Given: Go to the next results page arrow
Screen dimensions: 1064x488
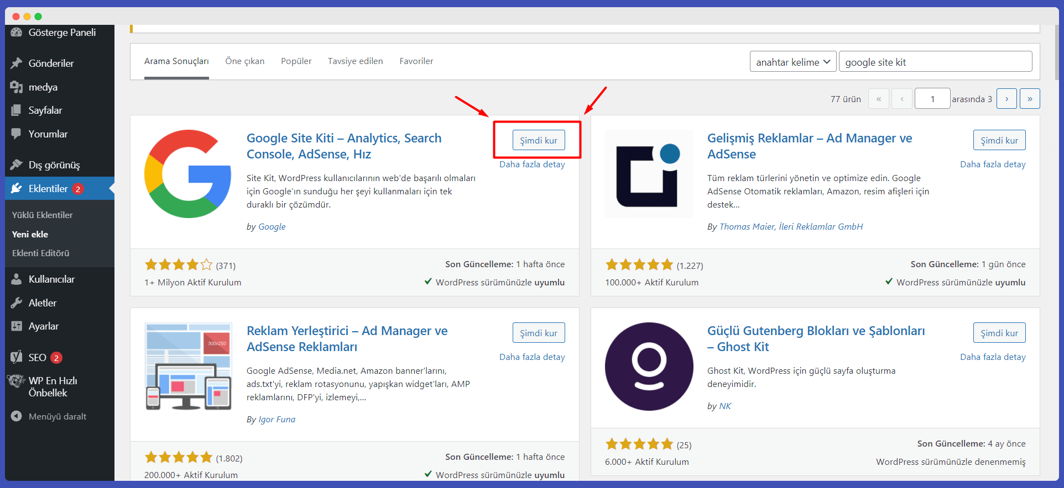Looking at the screenshot, I should click(1006, 99).
